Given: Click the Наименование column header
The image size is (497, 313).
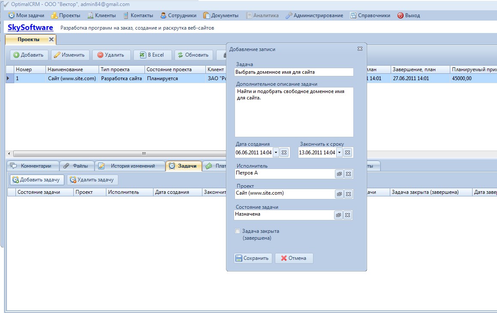Looking at the screenshot, I should 72,69.
